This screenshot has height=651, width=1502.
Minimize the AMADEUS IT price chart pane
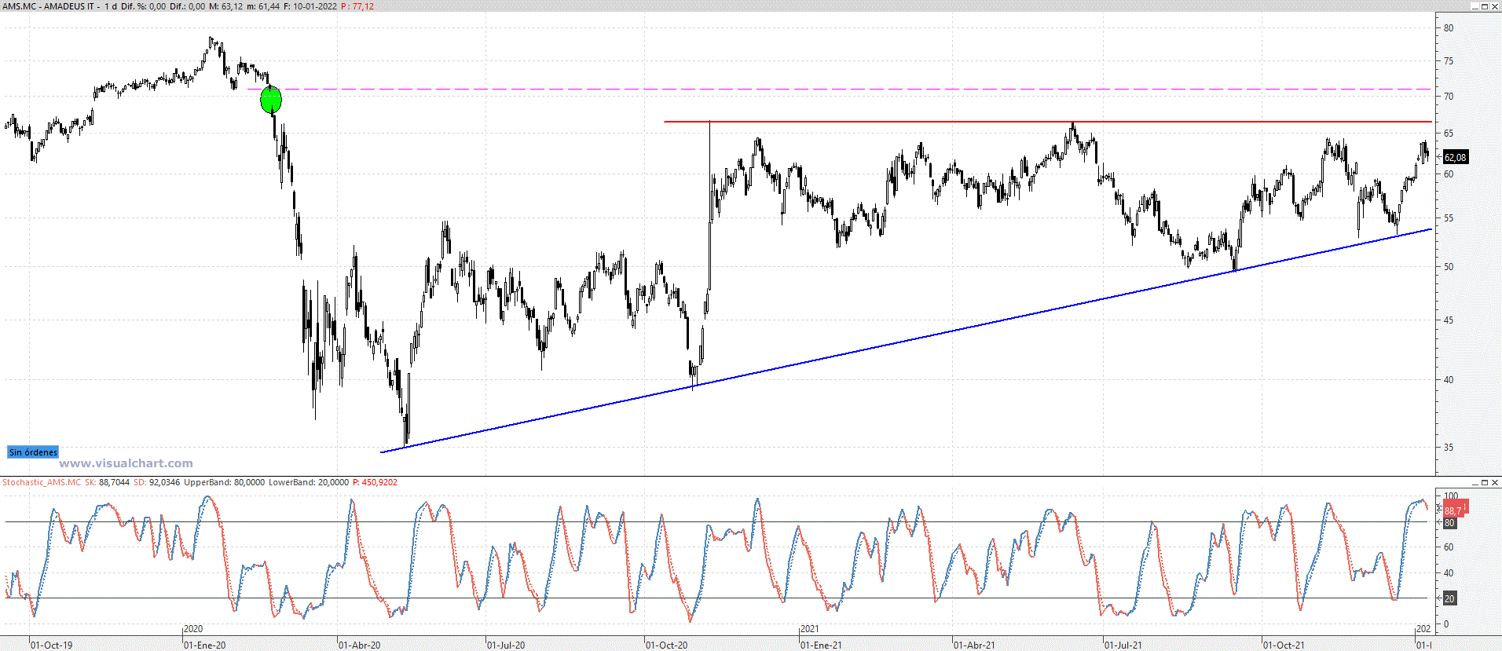click(1475, 6)
